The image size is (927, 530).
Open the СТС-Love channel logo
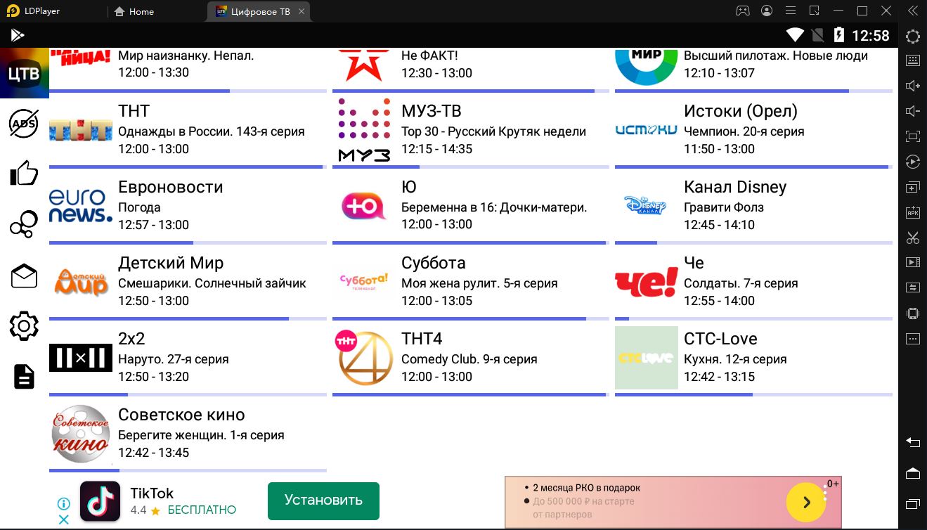646,358
